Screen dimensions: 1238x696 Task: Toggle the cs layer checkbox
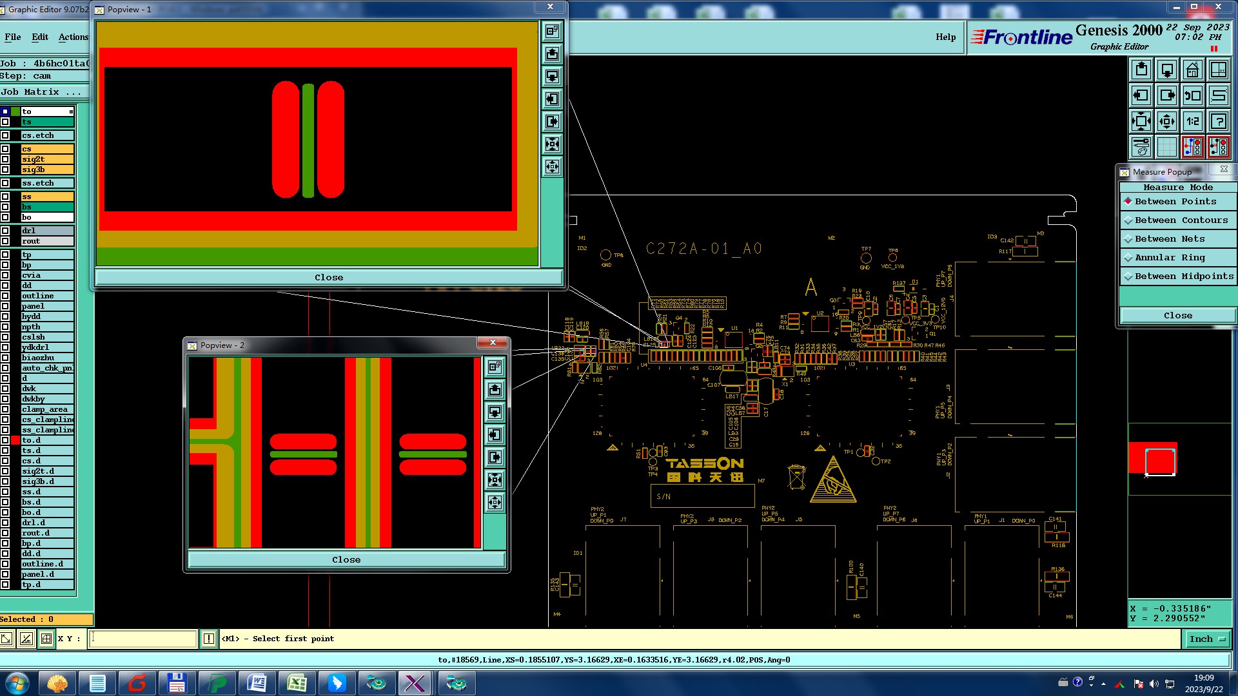point(5,149)
